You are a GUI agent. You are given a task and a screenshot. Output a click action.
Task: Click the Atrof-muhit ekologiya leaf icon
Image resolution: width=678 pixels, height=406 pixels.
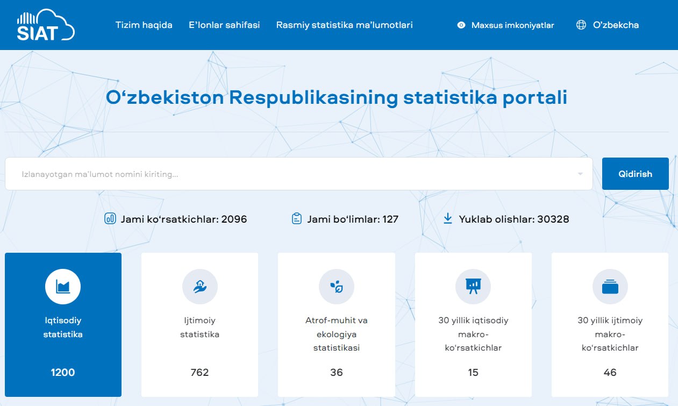coord(336,287)
